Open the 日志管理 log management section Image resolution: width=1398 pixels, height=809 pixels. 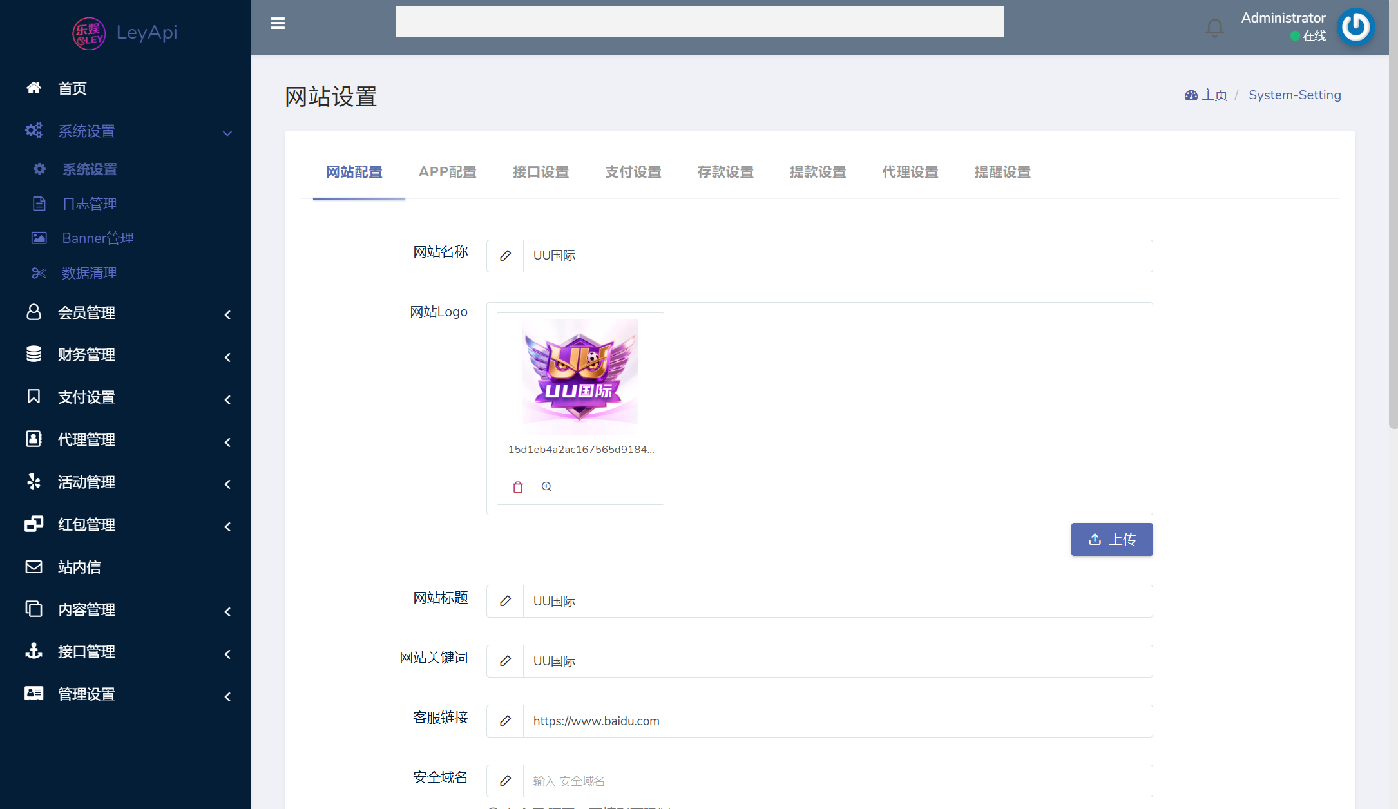tap(89, 204)
